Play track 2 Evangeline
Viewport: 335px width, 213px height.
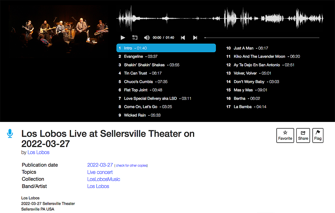click(x=166, y=56)
